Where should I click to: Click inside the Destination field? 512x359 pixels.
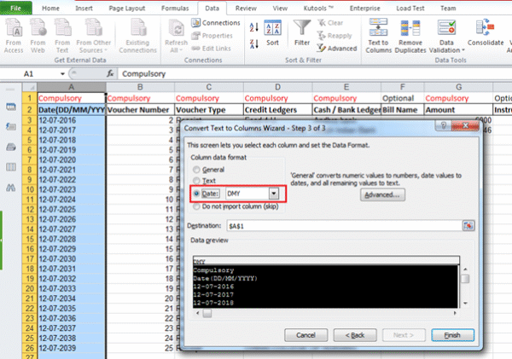pos(344,226)
